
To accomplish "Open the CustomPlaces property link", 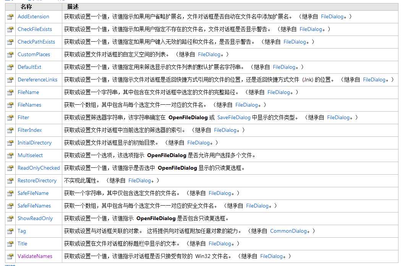I will pyautogui.click(x=34, y=55).
